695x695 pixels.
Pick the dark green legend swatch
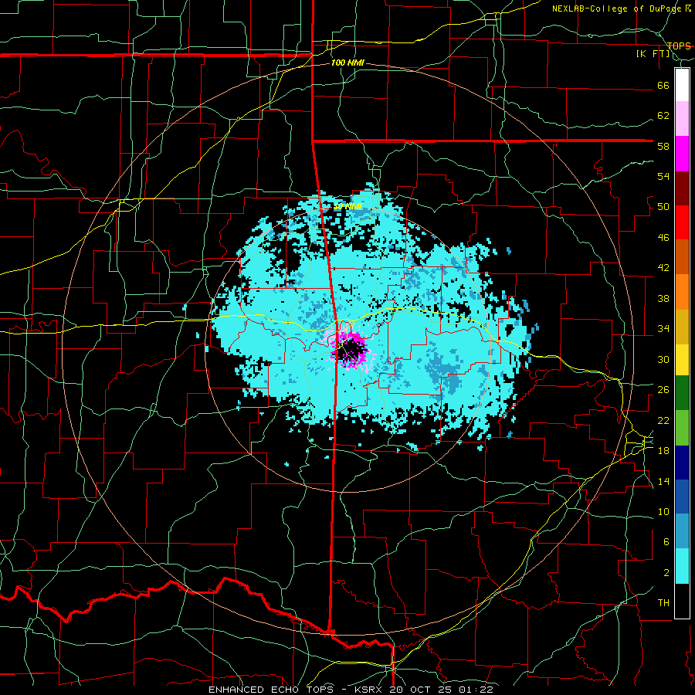682,393
